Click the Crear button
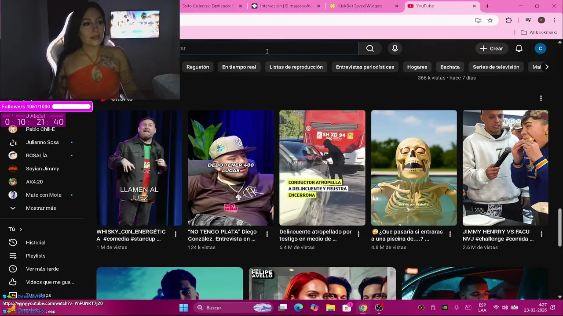Viewport: 563px width, 316px height. point(492,48)
